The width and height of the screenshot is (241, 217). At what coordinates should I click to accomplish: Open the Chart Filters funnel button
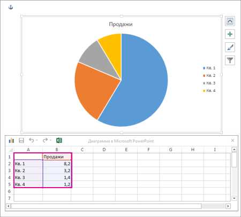[230, 60]
